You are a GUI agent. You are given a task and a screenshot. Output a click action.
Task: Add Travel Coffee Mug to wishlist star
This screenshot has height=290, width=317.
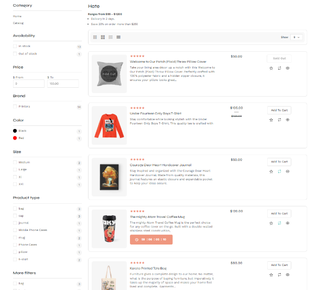tap(271, 223)
